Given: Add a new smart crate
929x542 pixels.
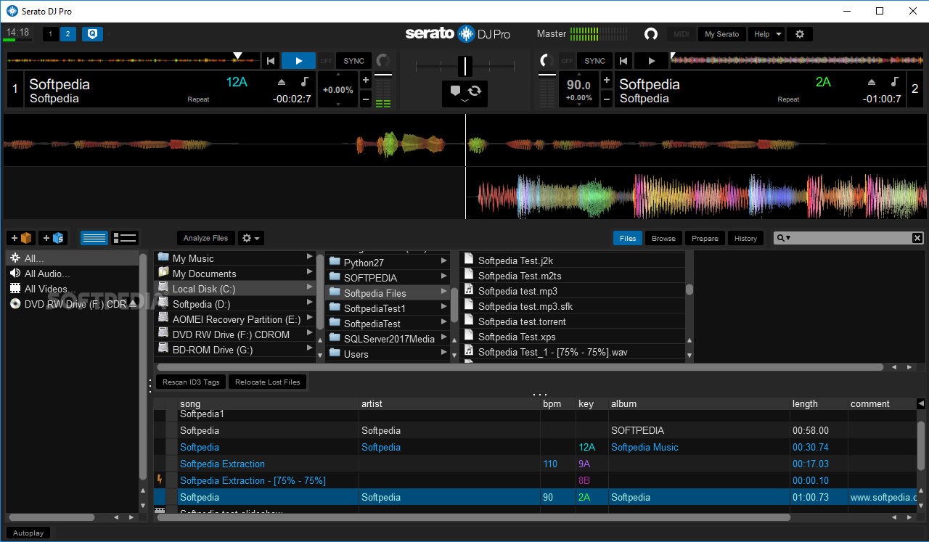Looking at the screenshot, I should pos(52,238).
